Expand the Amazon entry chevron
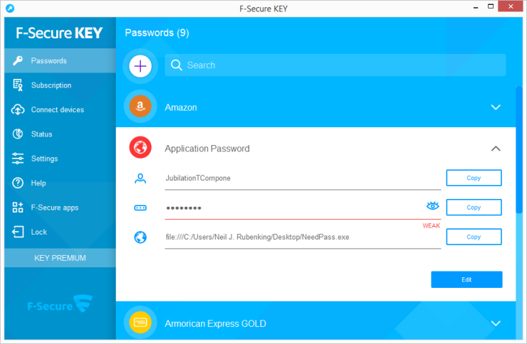Viewport: 527px width, 344px height. (x=496, y=107)
